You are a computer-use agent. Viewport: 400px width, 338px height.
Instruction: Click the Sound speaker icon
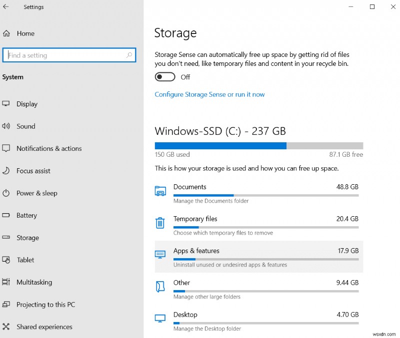tap(6, 126)
